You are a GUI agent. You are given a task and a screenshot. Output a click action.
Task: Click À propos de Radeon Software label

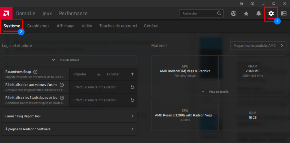click(x=28, y=129)
